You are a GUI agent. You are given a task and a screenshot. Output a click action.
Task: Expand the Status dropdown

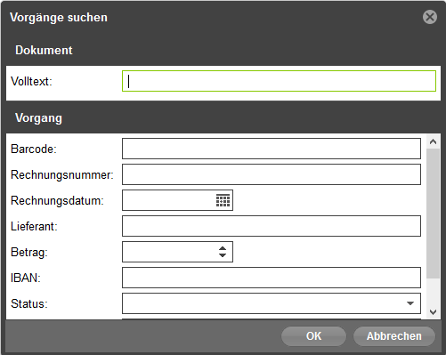click(x=410, y=303)
